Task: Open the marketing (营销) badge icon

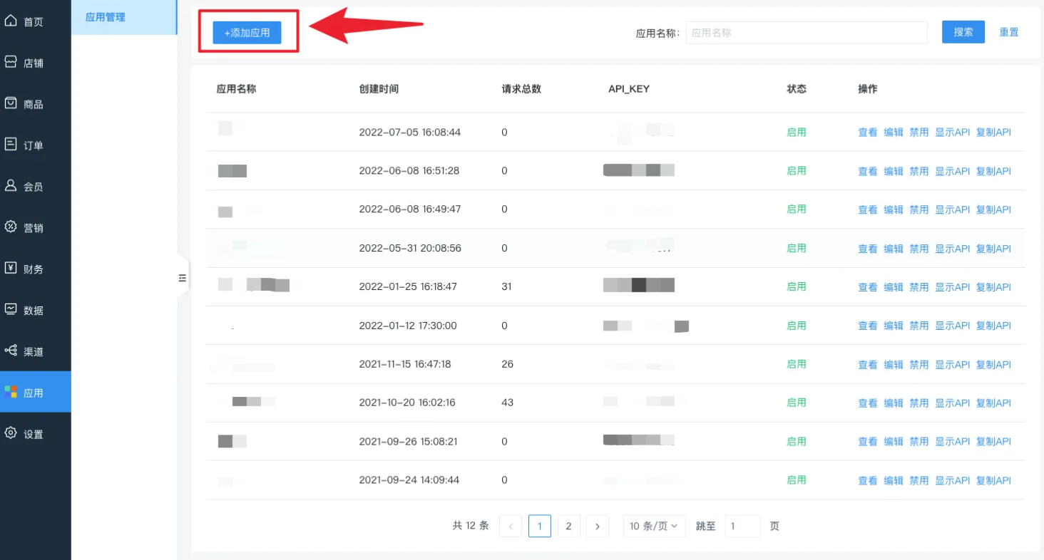Action: [x=11, y=227]
